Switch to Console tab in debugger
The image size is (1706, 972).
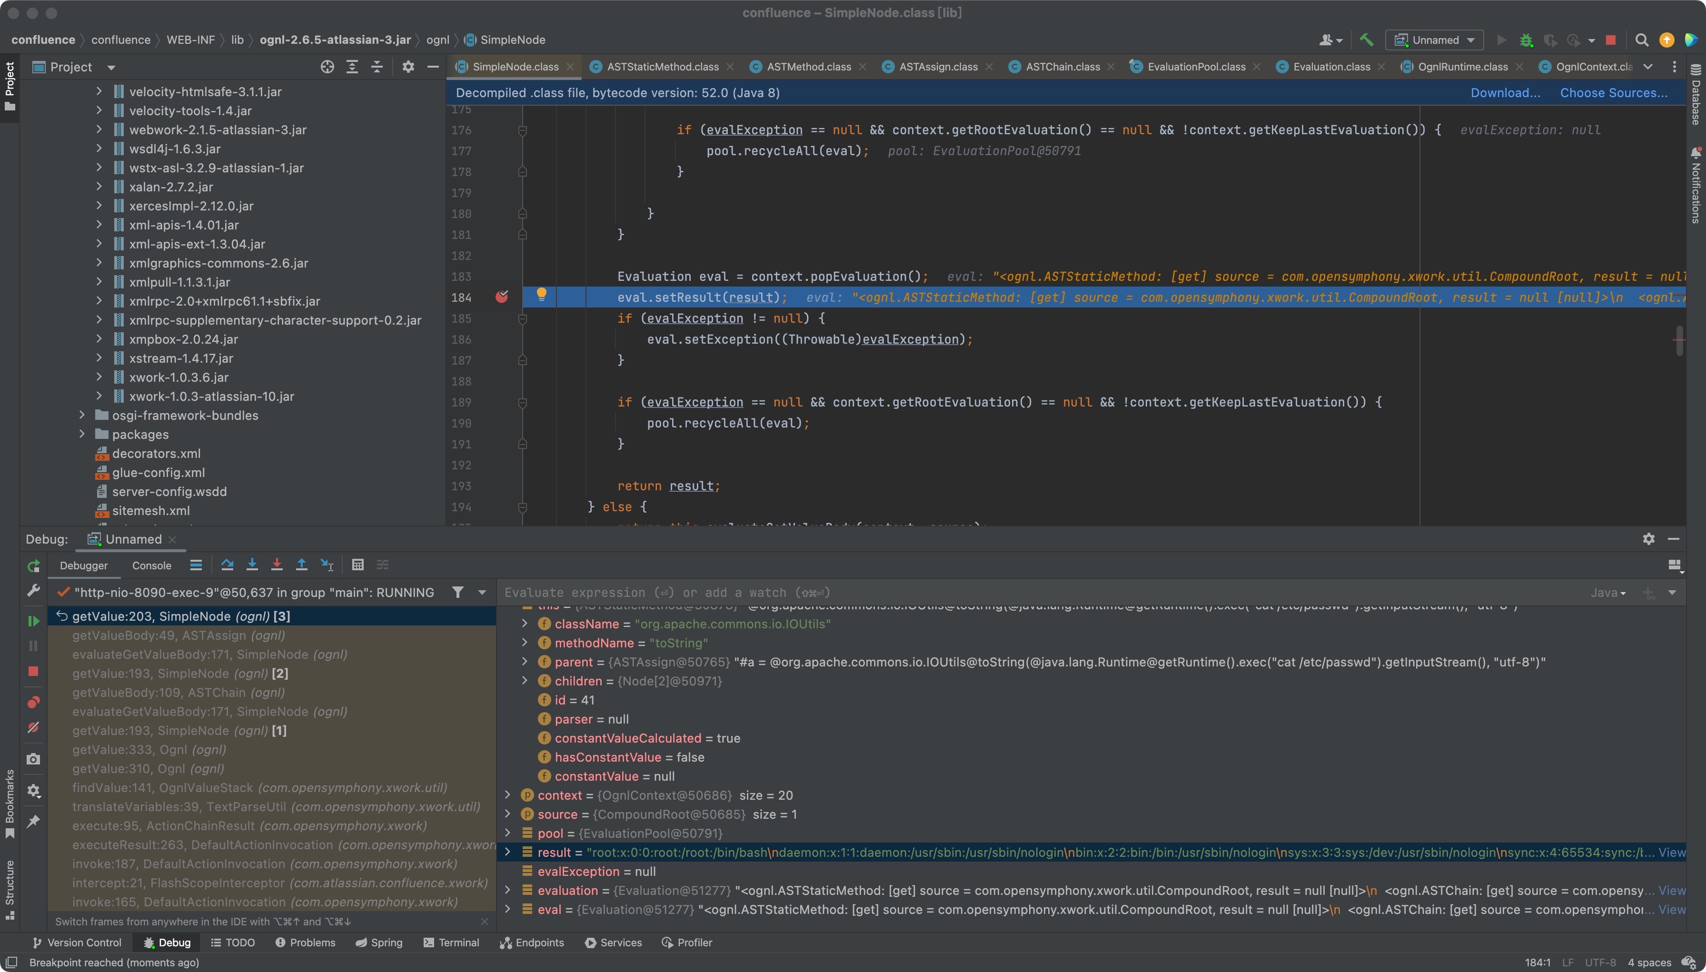151,565
